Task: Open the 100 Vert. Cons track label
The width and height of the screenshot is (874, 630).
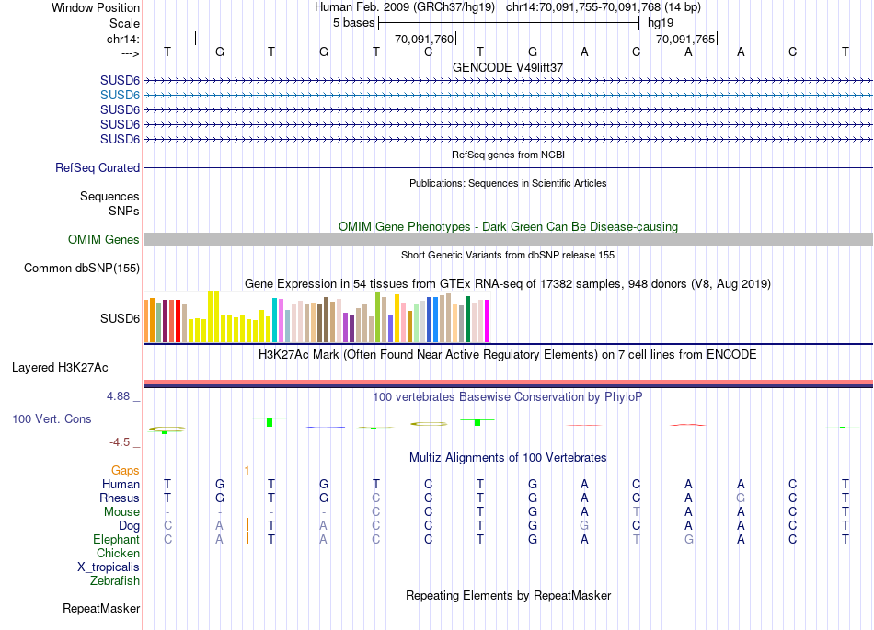Action: pyautogui.click(x=52, y=419)
